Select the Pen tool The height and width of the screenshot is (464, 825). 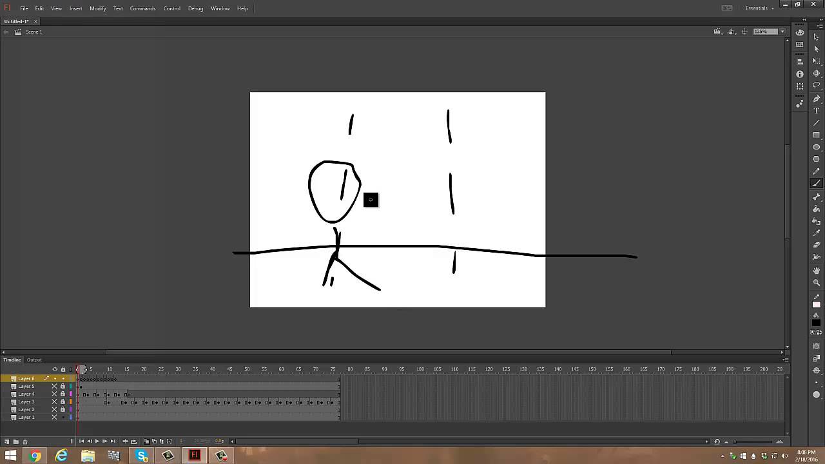pyautogui.click(x=816, y=99)
